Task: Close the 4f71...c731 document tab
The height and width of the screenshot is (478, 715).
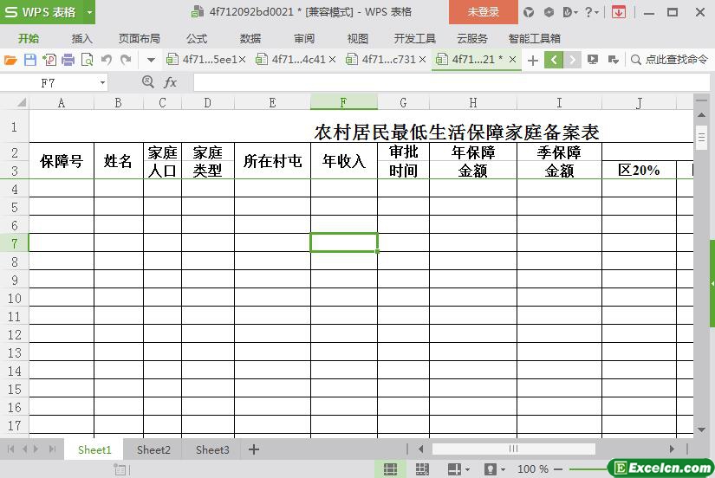Action: [422, 60]
